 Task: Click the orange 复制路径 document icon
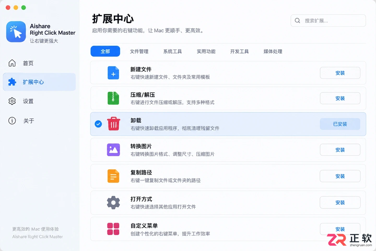[x=113, y=176]
